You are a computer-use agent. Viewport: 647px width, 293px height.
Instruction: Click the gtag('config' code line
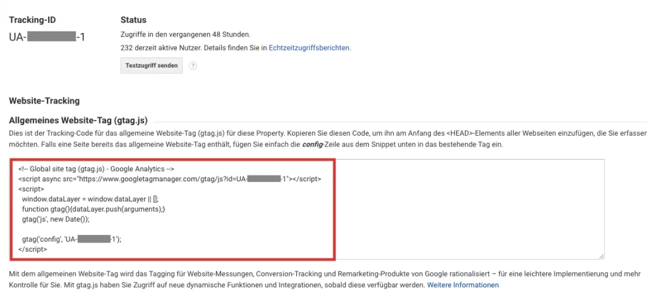pos(72,239)
